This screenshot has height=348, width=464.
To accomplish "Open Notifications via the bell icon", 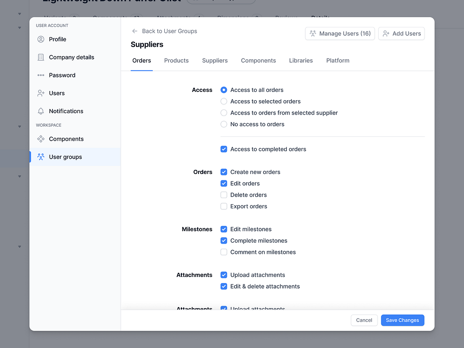I will point(41,111).
